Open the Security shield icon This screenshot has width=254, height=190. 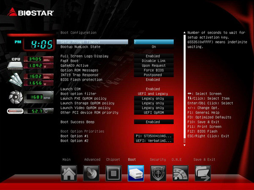pyautogui.click(x=158, y=173)
